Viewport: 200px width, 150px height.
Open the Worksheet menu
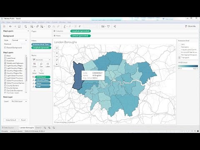[16, 22]
